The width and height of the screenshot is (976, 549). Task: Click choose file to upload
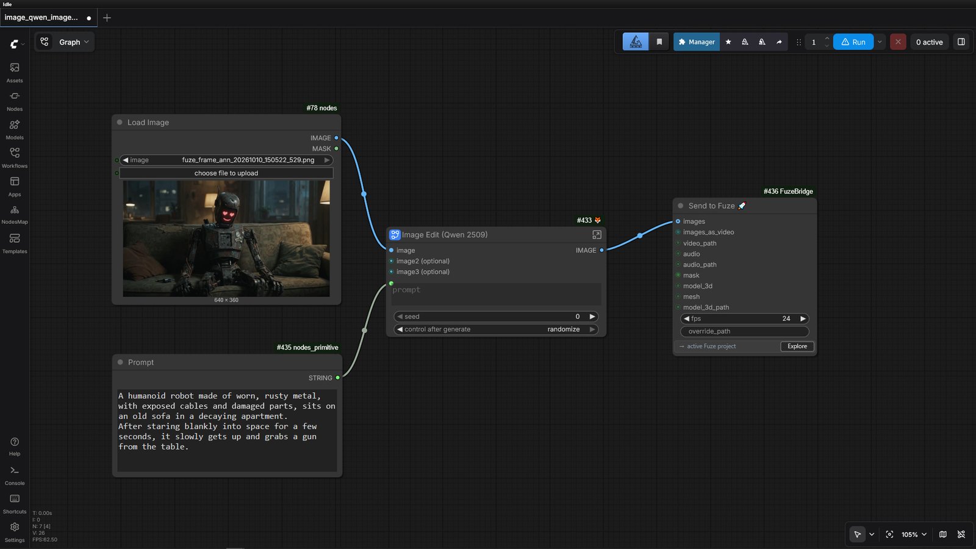tap(226, 173)
